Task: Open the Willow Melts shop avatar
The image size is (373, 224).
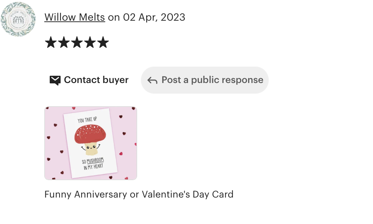Action: pyautogui.click(x=18, y=19)
